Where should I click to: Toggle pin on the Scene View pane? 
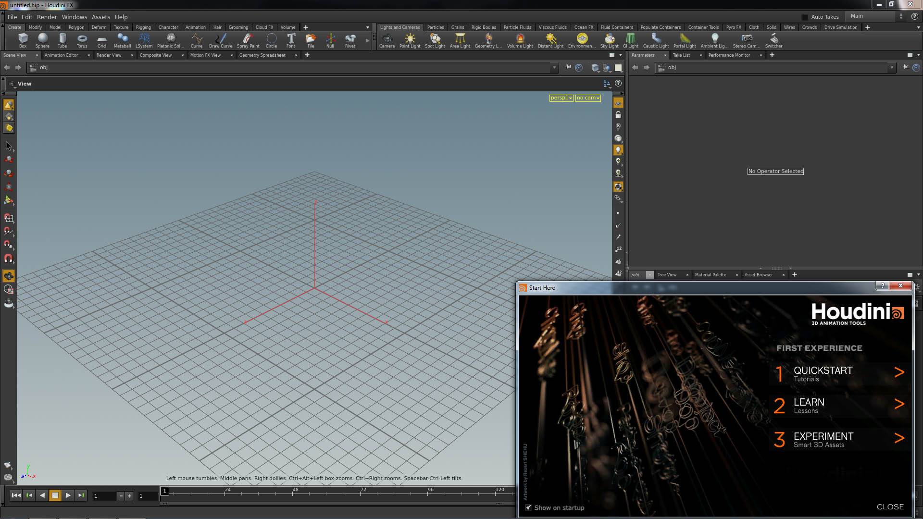click(x=568, y=67)
